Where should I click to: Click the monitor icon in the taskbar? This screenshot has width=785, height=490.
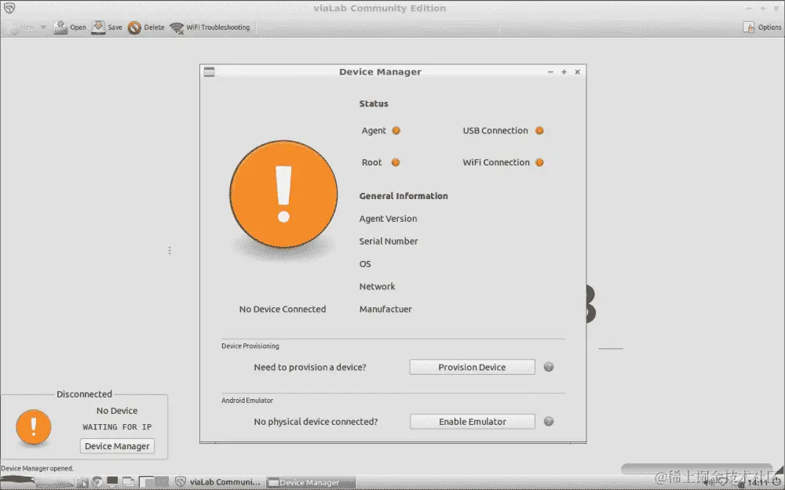tap(112, 481)
